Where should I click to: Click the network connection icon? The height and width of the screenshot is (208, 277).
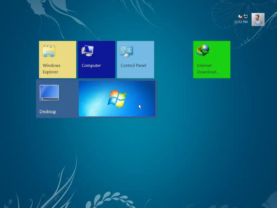[246, 17]
